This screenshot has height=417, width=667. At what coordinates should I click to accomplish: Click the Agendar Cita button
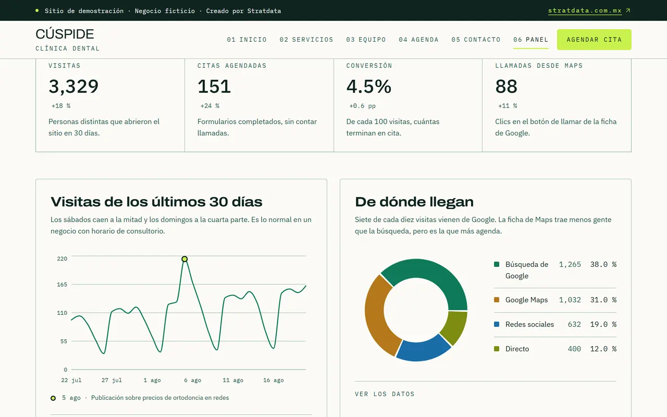[594, 40]
